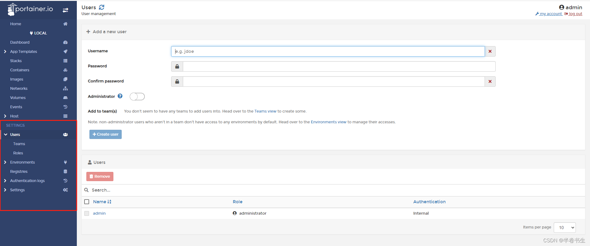
Task: Click the Create user button
Action: 105,134
